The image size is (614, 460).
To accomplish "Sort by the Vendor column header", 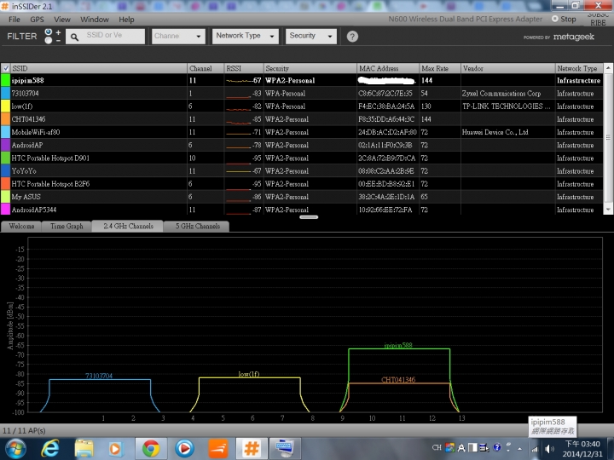I will [x=508, y=68].
